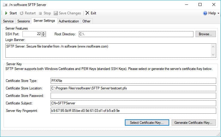This screenshot has width=221, height=137.
Task: Click the Stop toolbar button
Action: [x=45, y=13]
